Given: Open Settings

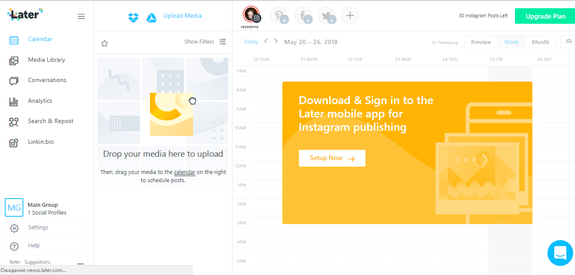Looking at the screenshot, I should pos(38,228).
